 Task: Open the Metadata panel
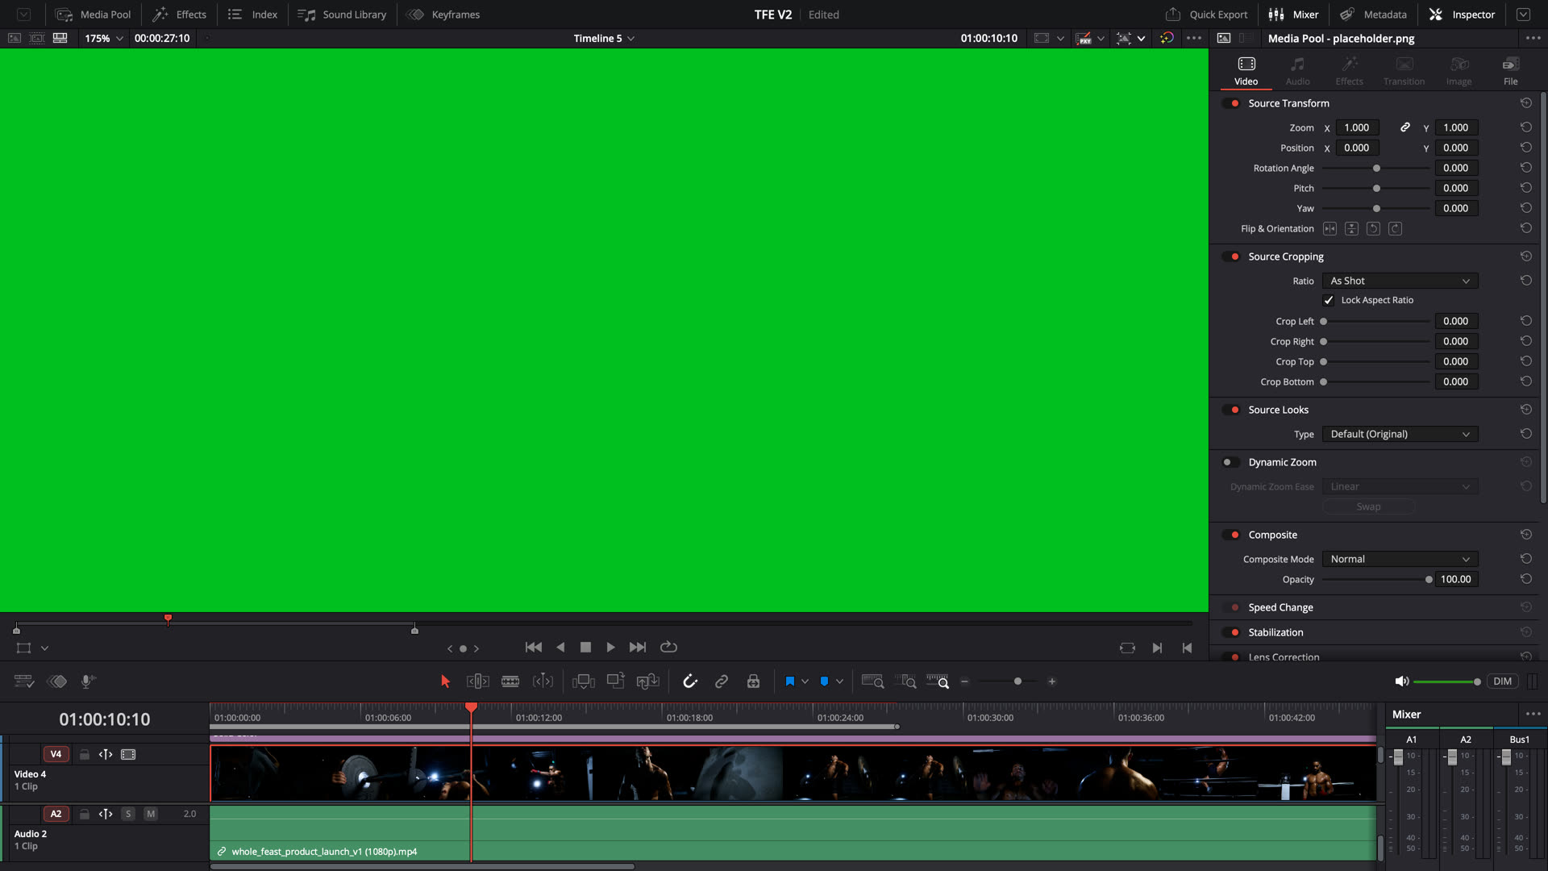(x=1373, y=15)
